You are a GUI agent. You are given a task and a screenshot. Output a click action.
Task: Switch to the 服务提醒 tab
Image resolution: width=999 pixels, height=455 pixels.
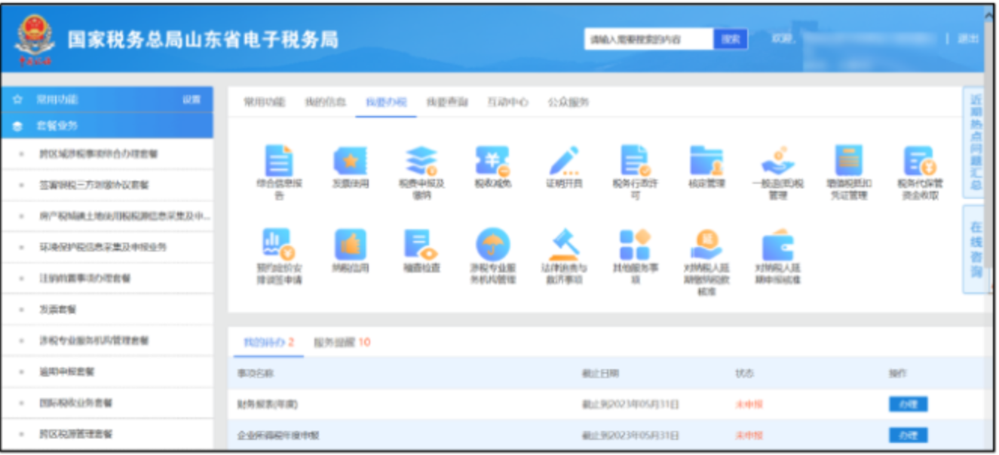342,343
